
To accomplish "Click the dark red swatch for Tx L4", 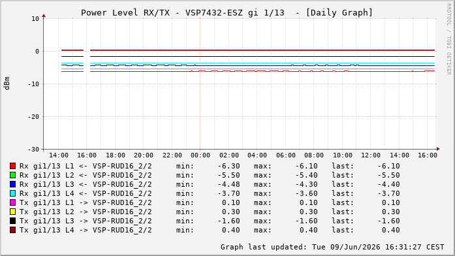I will click(12, 230).
